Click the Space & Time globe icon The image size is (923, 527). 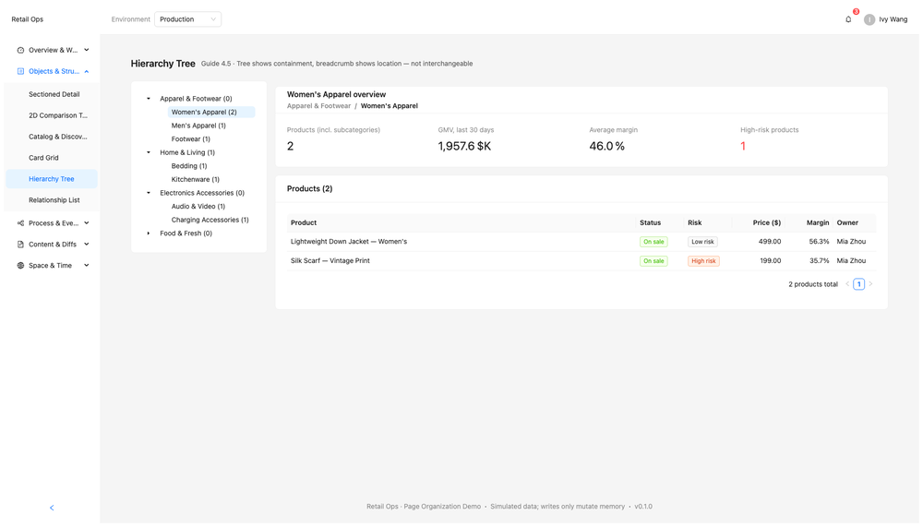[20, 266]
